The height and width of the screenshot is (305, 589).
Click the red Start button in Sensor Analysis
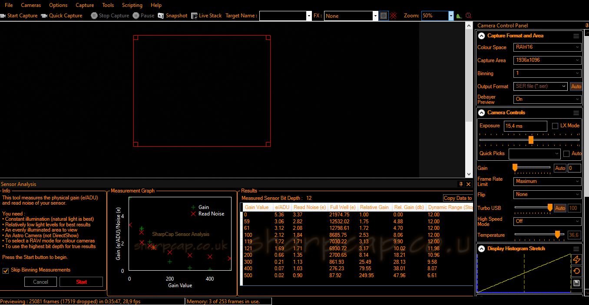tap(81, 282)
